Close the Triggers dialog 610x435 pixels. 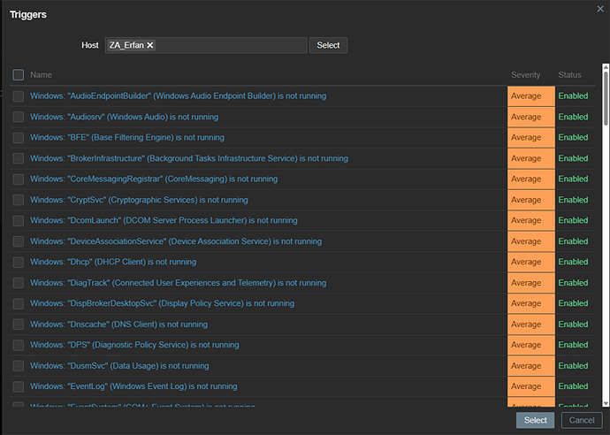coord(600,9)
